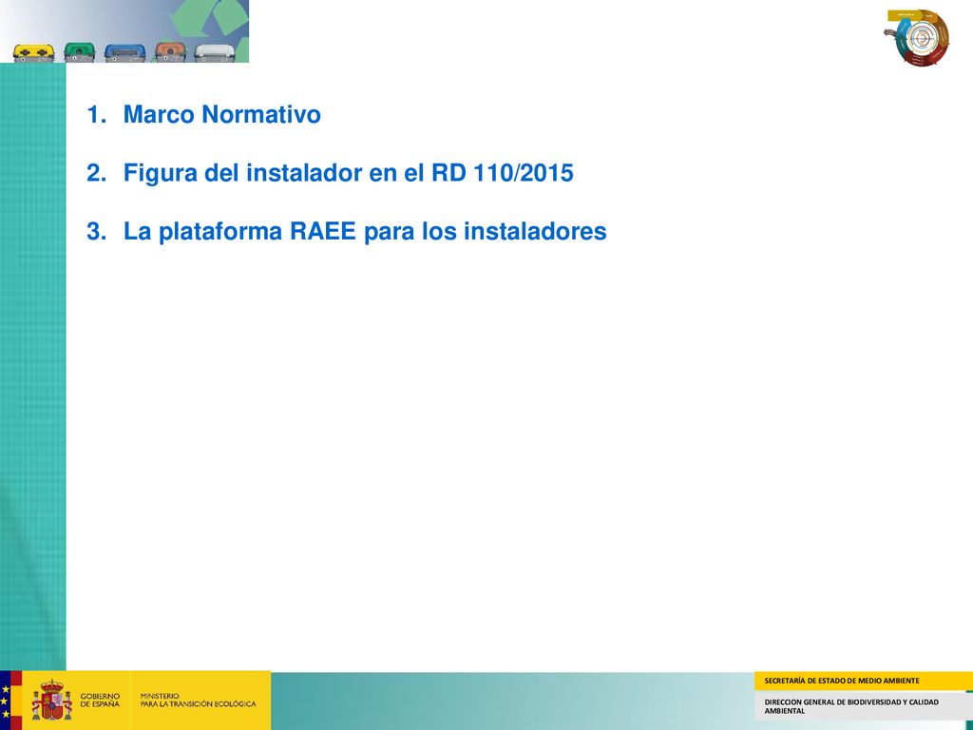Click the blue recycling bin image
This screenshot has width=973, height=730.
pyautogui.click(x=125, y=53)
